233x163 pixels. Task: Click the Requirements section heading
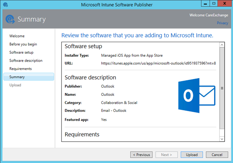point(82,134)
